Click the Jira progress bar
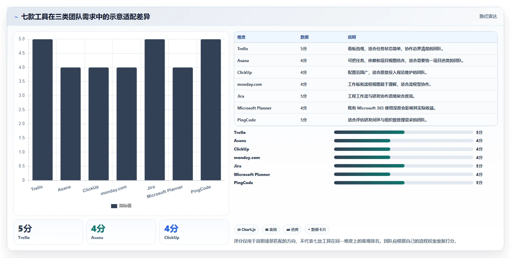 click(404, 166)
